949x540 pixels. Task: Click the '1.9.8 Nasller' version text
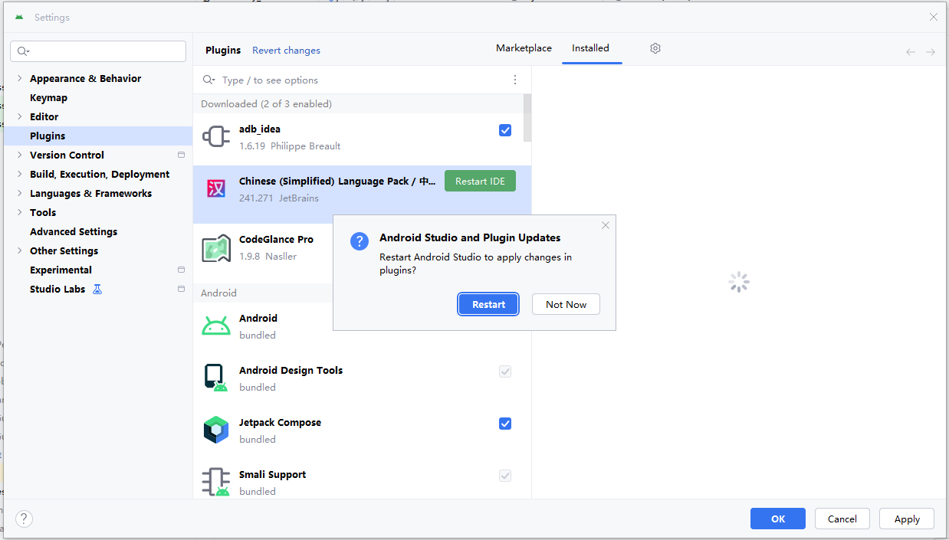click(x=268, y=257)
